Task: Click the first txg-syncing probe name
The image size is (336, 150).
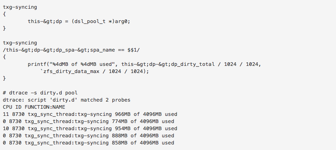Action: click(x=20, y=7)
